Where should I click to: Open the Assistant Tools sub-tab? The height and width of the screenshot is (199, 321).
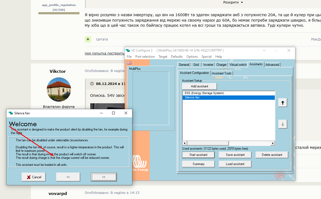[x=222, y=73]
